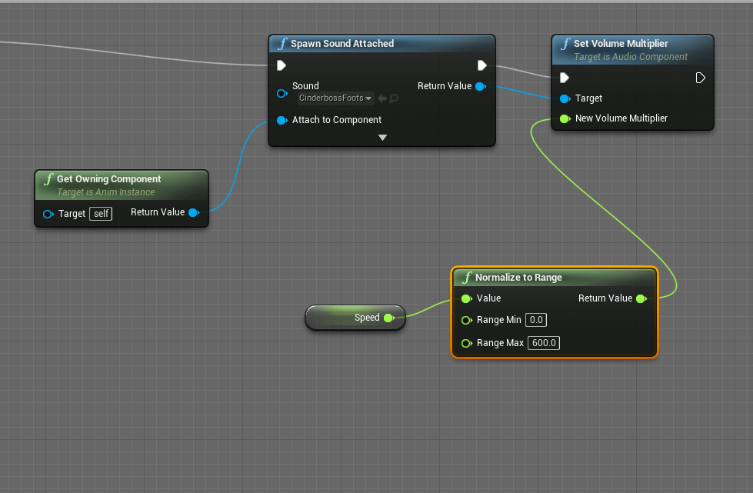
Task: Click the self Target field
Action: click(x=101, y=214)
